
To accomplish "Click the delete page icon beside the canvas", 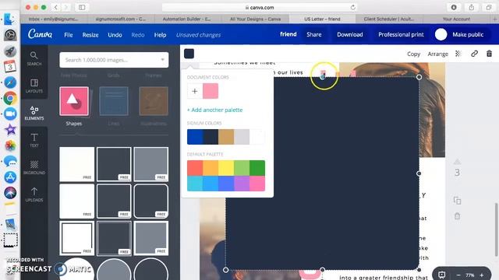I will 458,216.
